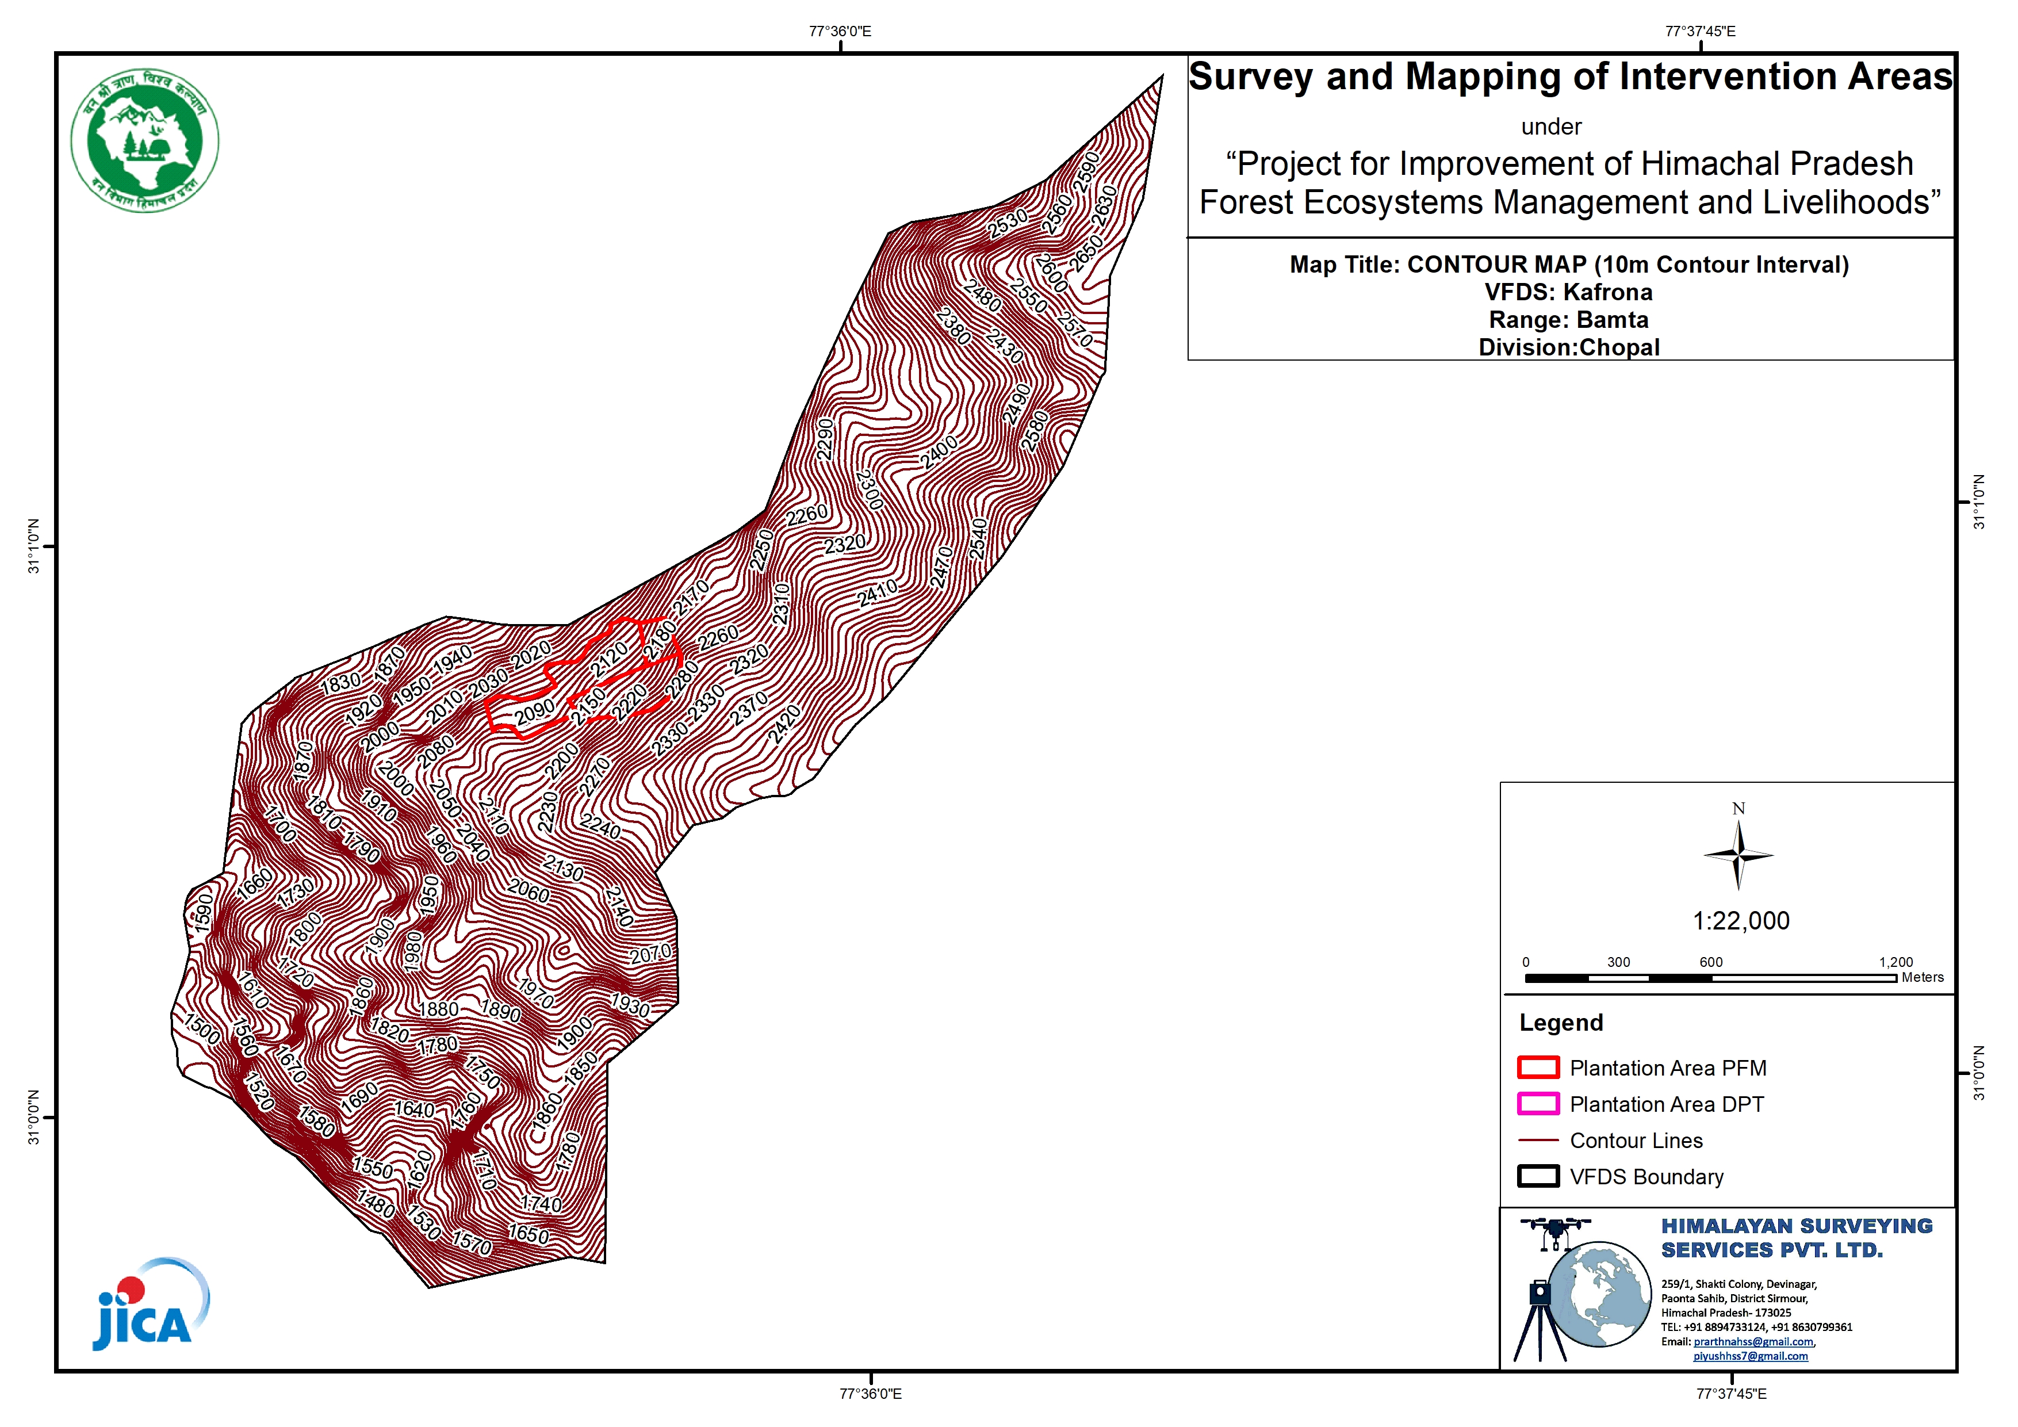The height and width of the screenshot is (1427, 2018).
Task: Click the 2650 contour label near the peak
Action: (x=1085, y=254)
